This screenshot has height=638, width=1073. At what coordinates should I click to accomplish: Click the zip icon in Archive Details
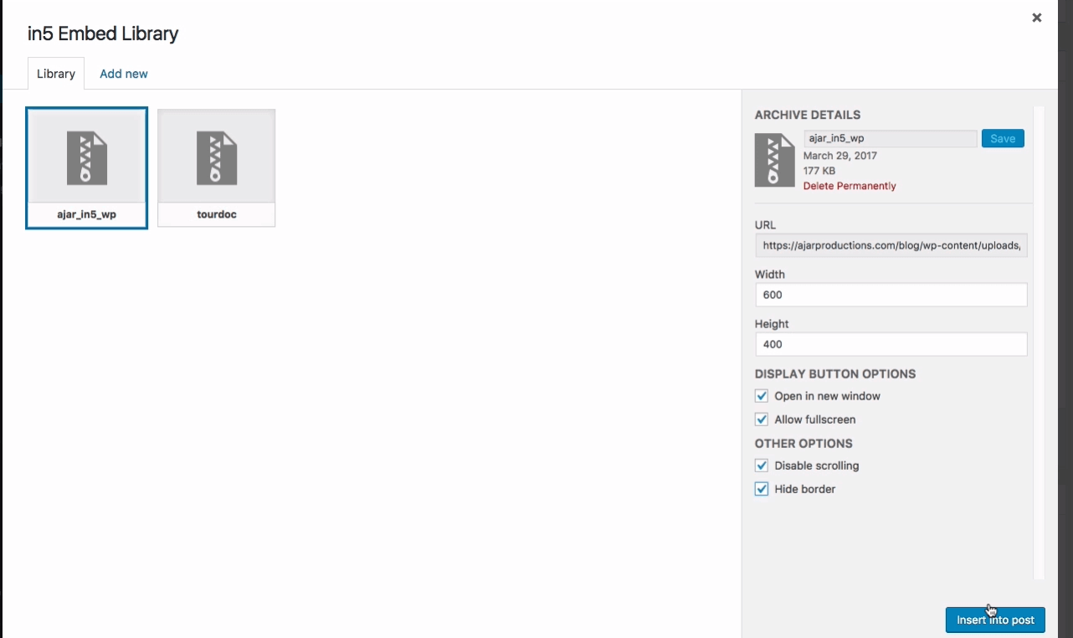click(x=774, y=159)
